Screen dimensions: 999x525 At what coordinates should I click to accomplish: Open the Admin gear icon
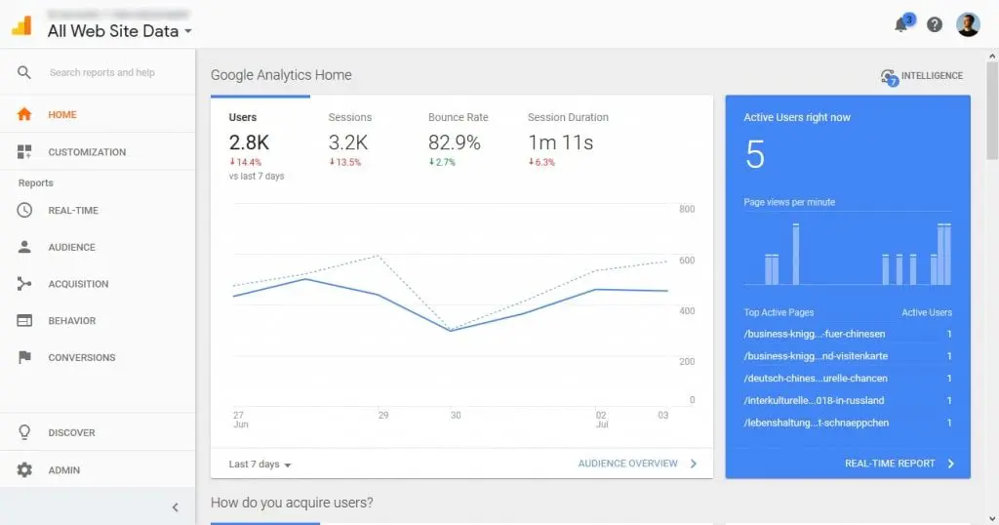tap(25, 470)
